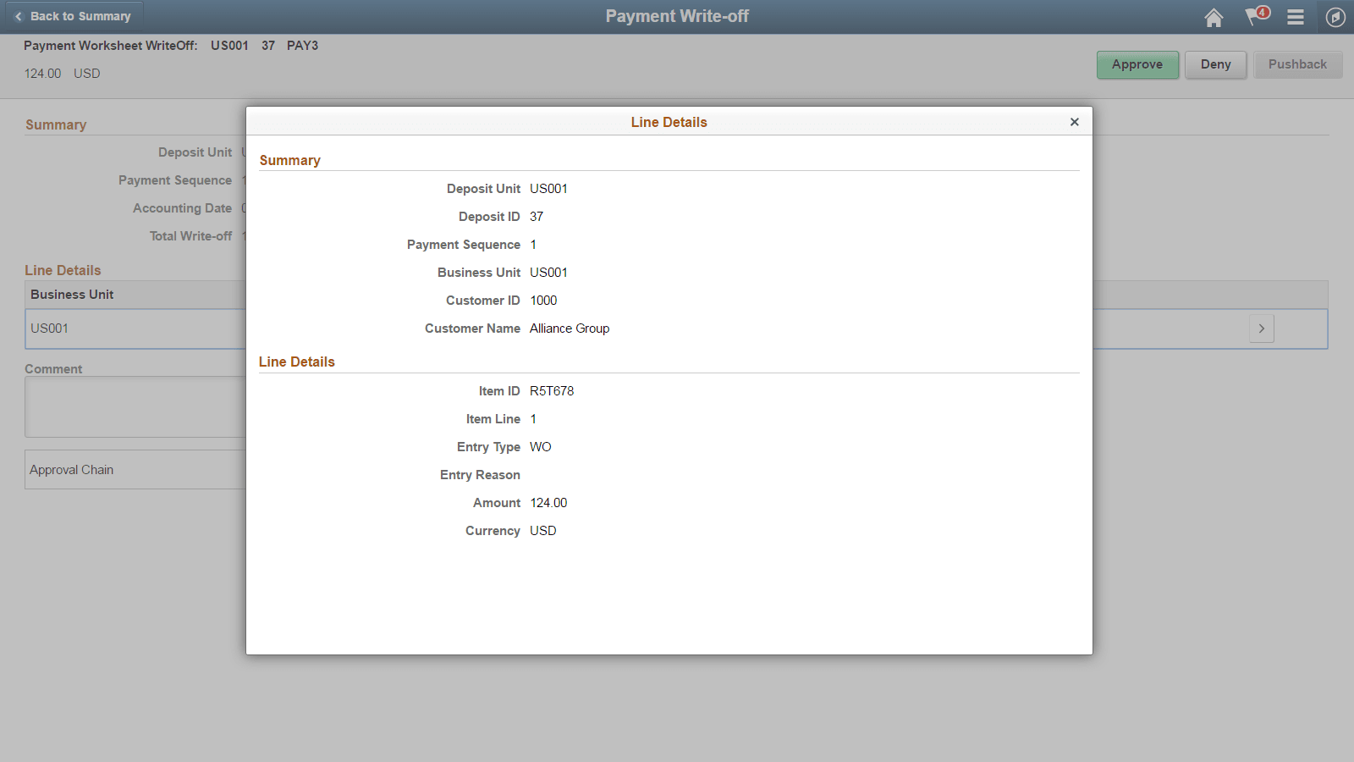This screenshot has height=762, width=1354.
Task: Click the Business Unit US001 link in dialog
Action: (x=548, y=273)
